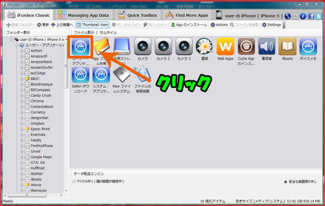The height and width of the screenshot is (206, 325).
Task: Open the Safari Download icon
Action: 80,74
